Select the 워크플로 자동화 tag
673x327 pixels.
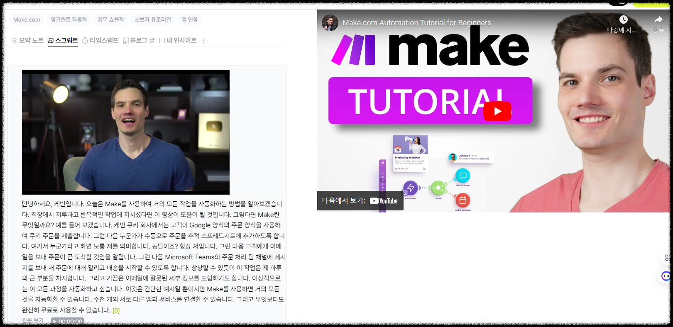[x=69, y=20]
